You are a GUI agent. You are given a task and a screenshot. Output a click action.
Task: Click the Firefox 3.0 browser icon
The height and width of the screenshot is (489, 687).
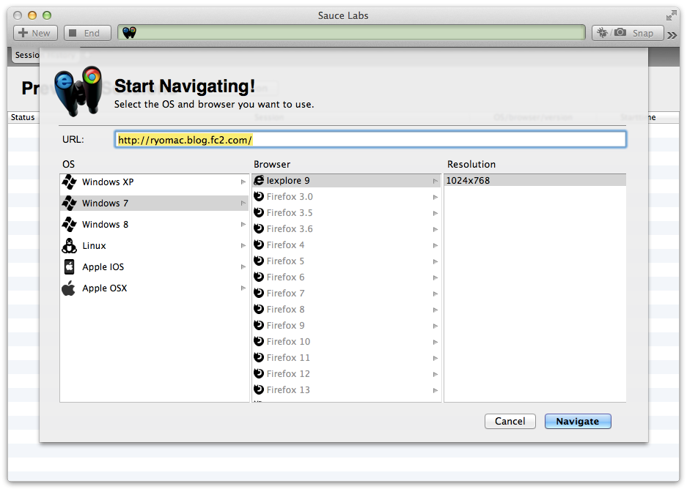coord(259,196)
